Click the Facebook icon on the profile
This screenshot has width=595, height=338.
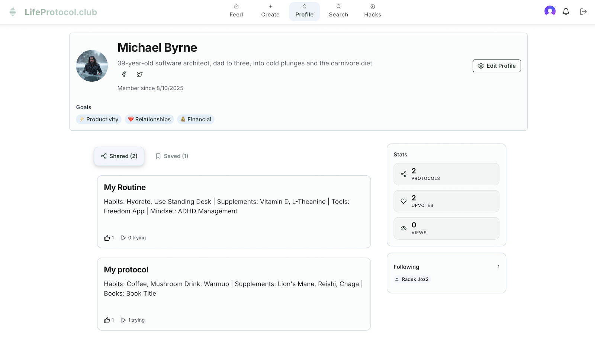[x=124, y=74]
